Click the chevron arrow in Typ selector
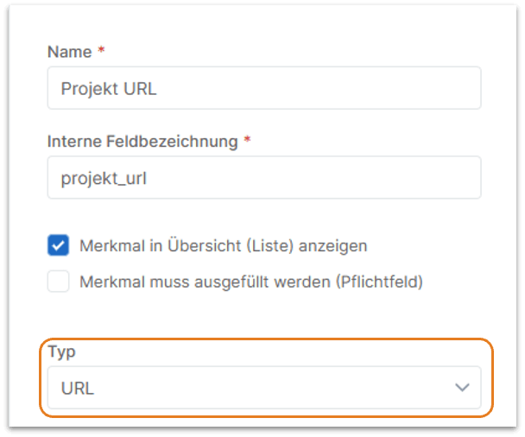The height and width of the screenshot is (437, 525). tap(463, 388)
